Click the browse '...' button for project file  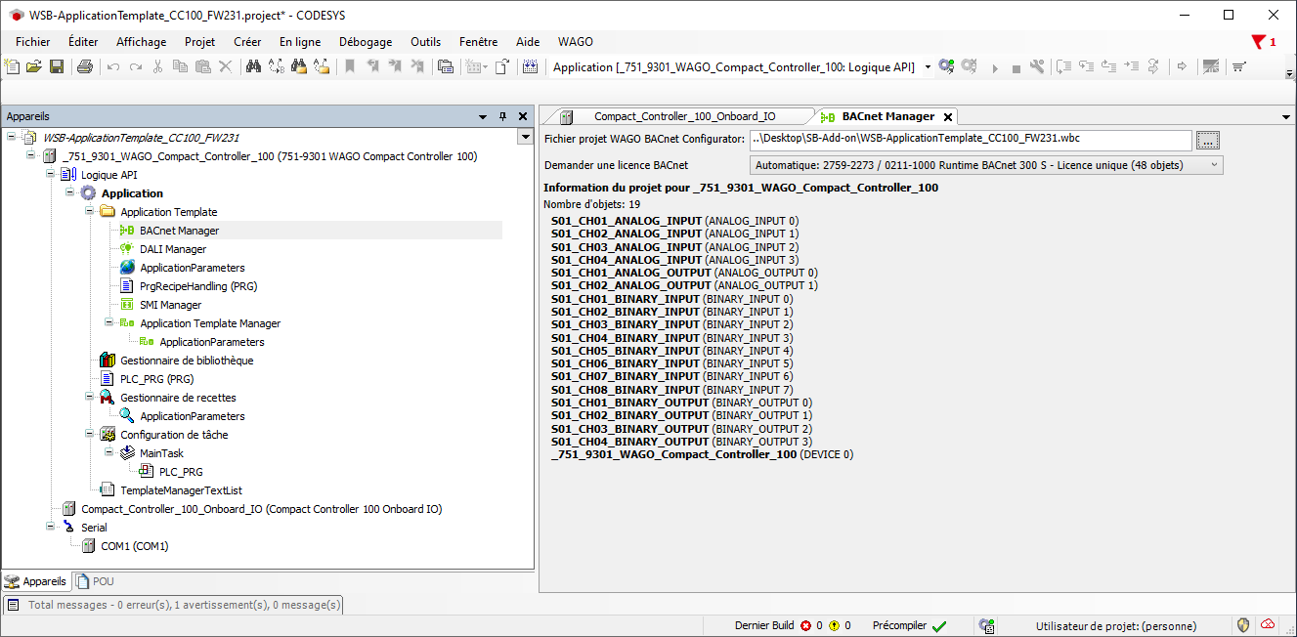[1209, 140]
